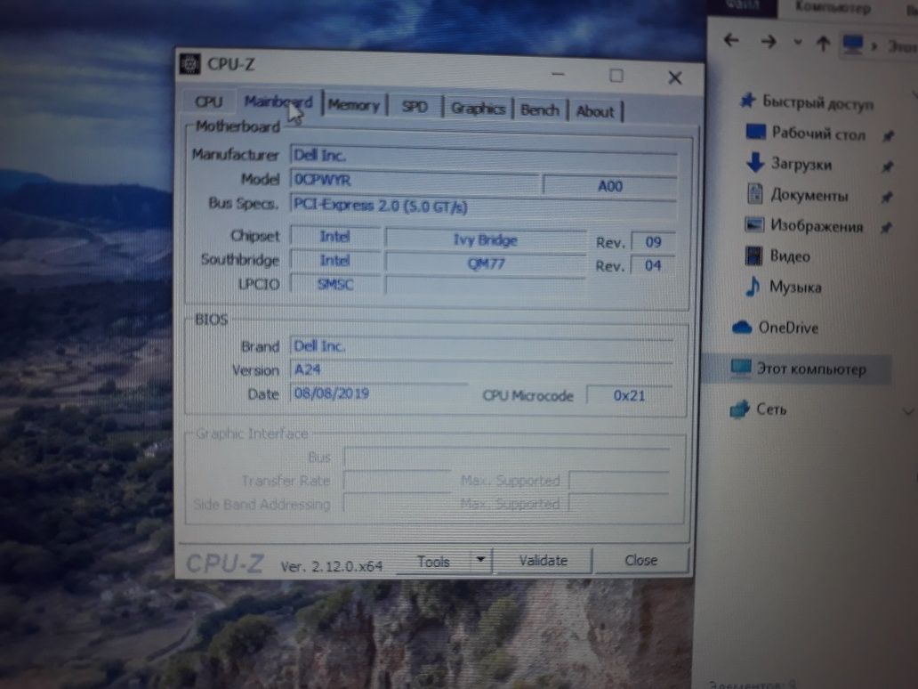Click pin icon next to Рабочий стол
Image resolution: width=918 pixels, height=689 pixels.
tap(888, 136)
